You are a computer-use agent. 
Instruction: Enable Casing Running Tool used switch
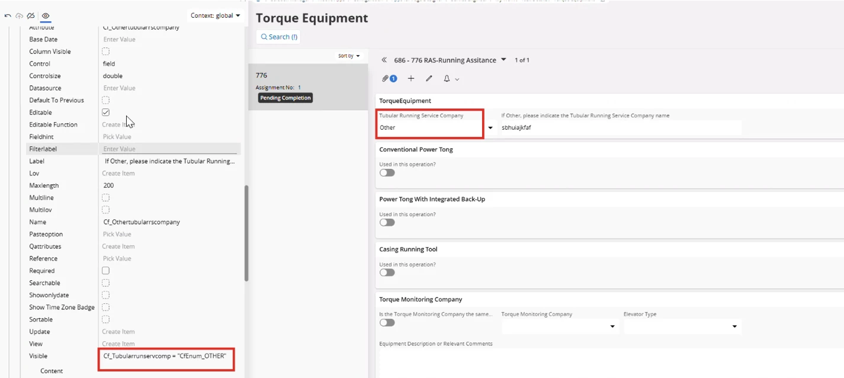tap(387, 273)
